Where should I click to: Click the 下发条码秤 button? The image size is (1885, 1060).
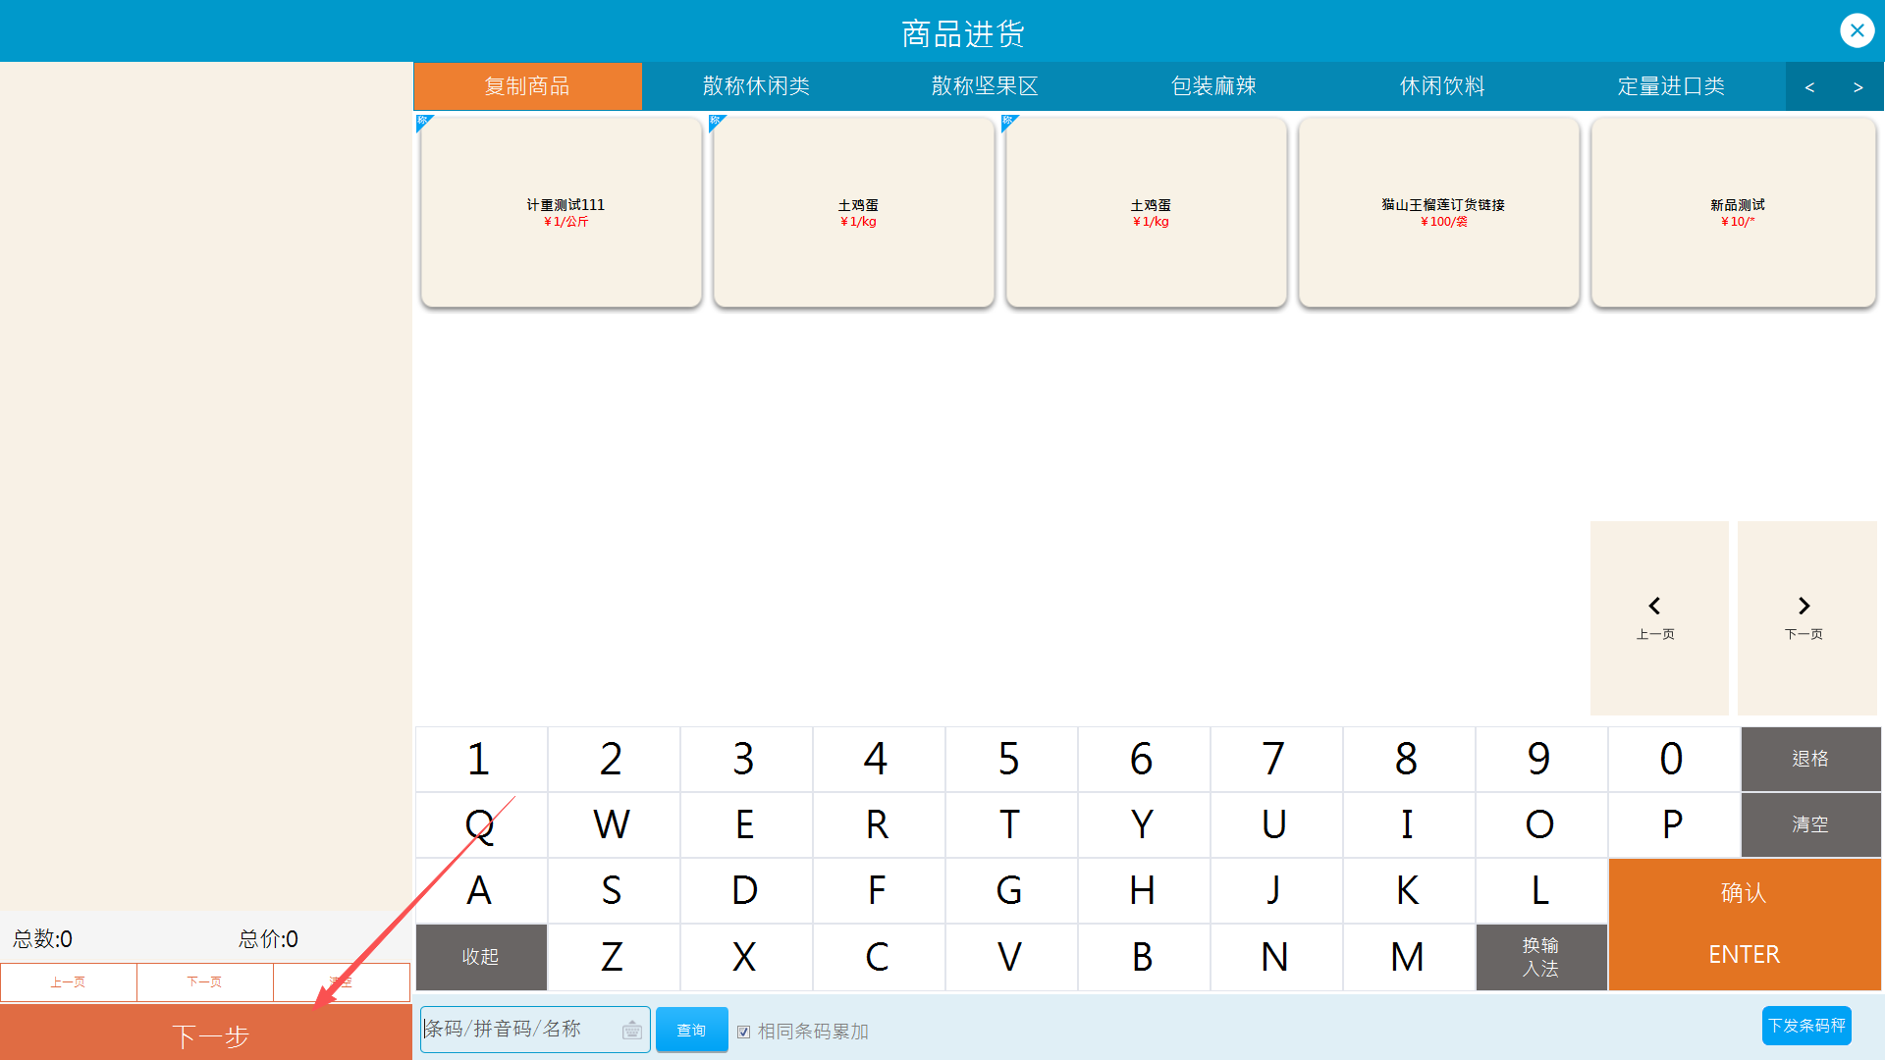(x=1805, y=1026)
